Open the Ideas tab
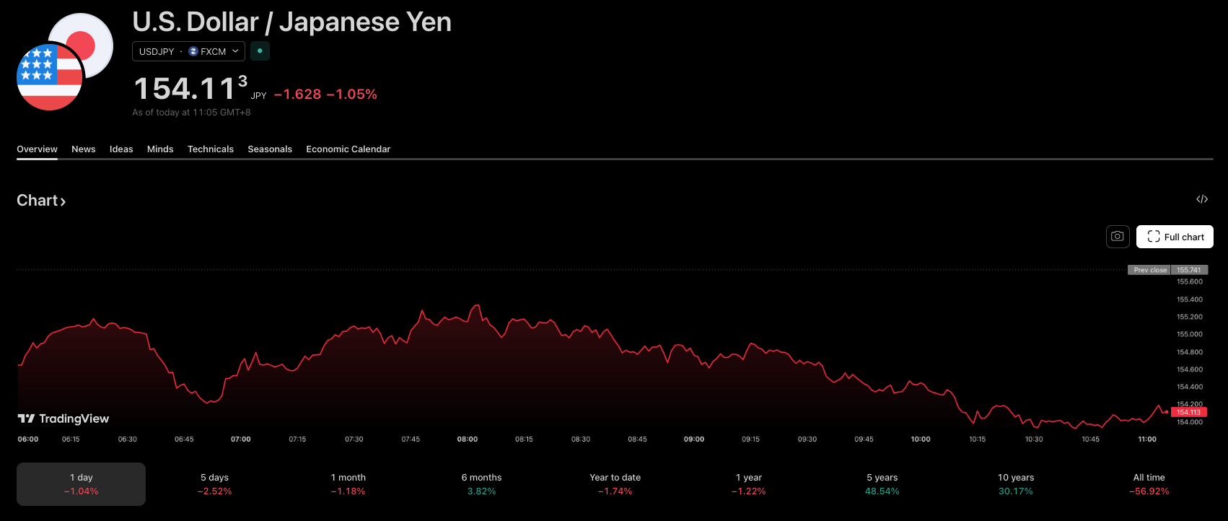The width and height of the screenshot is (1228, 521). 121,149
